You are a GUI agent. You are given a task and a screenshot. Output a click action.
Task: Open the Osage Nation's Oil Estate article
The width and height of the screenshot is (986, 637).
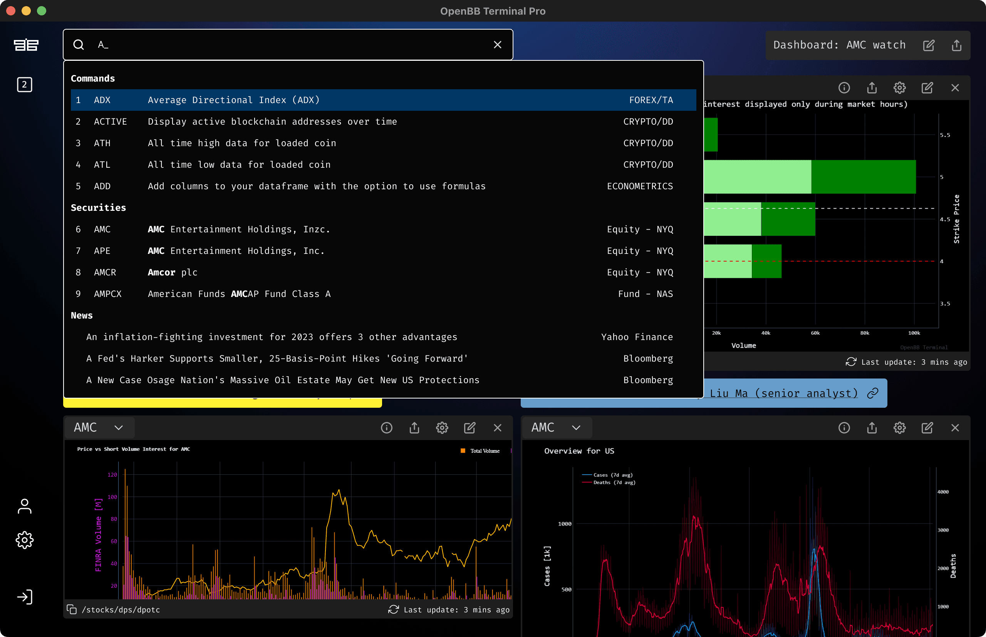tap(383, 380)
